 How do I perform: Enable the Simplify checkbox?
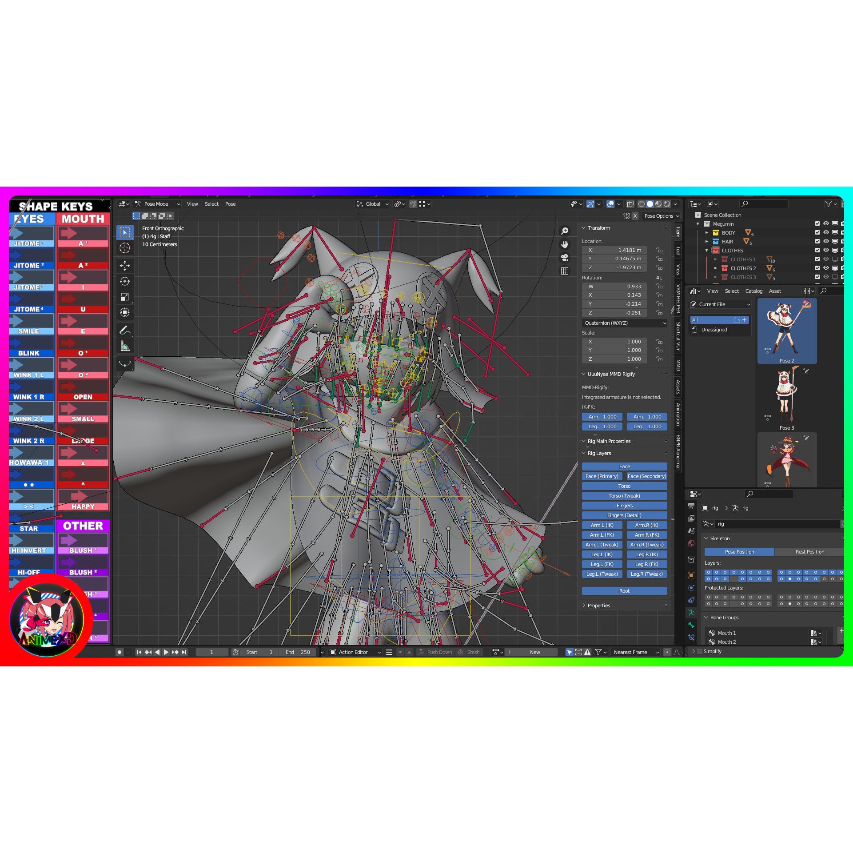tap(700, 651)
